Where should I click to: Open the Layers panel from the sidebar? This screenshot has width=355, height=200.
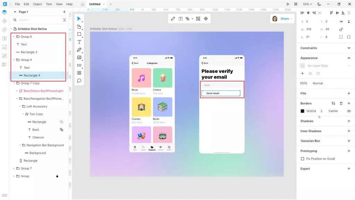[x=4, y=12]
